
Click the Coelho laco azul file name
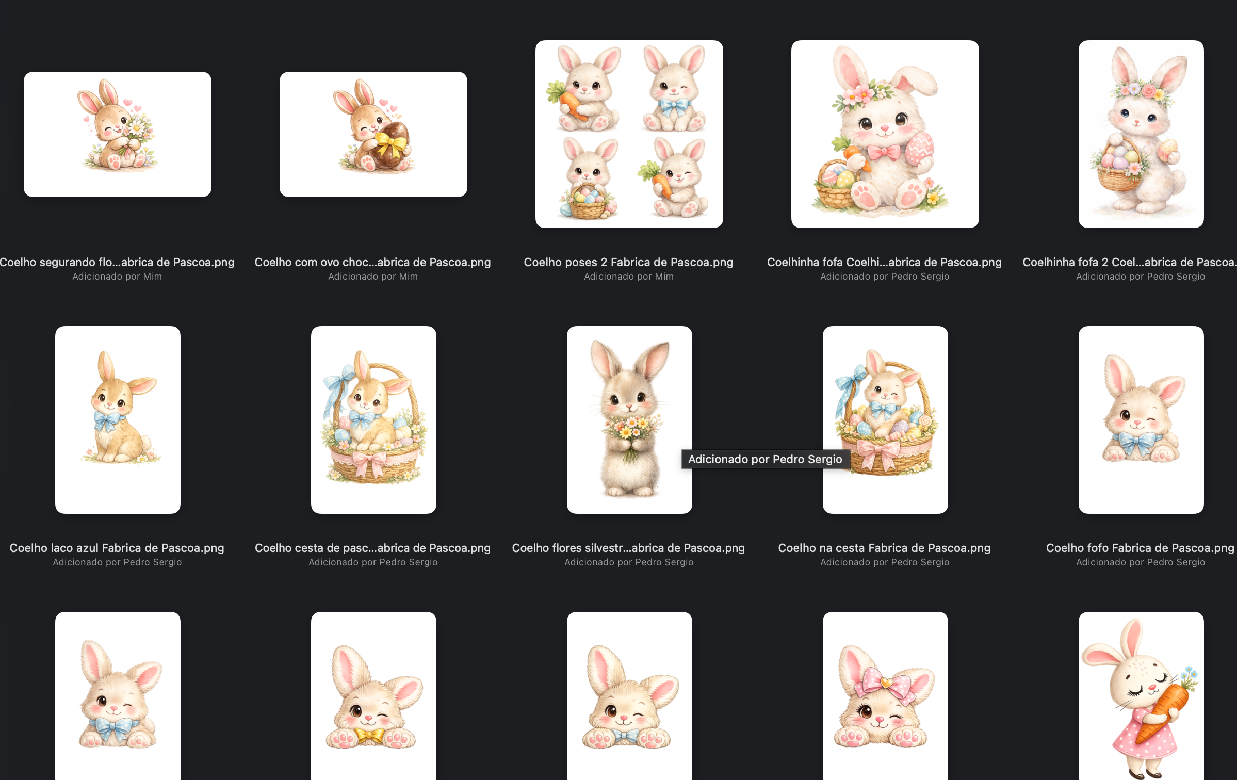click(x=117, y=548)
